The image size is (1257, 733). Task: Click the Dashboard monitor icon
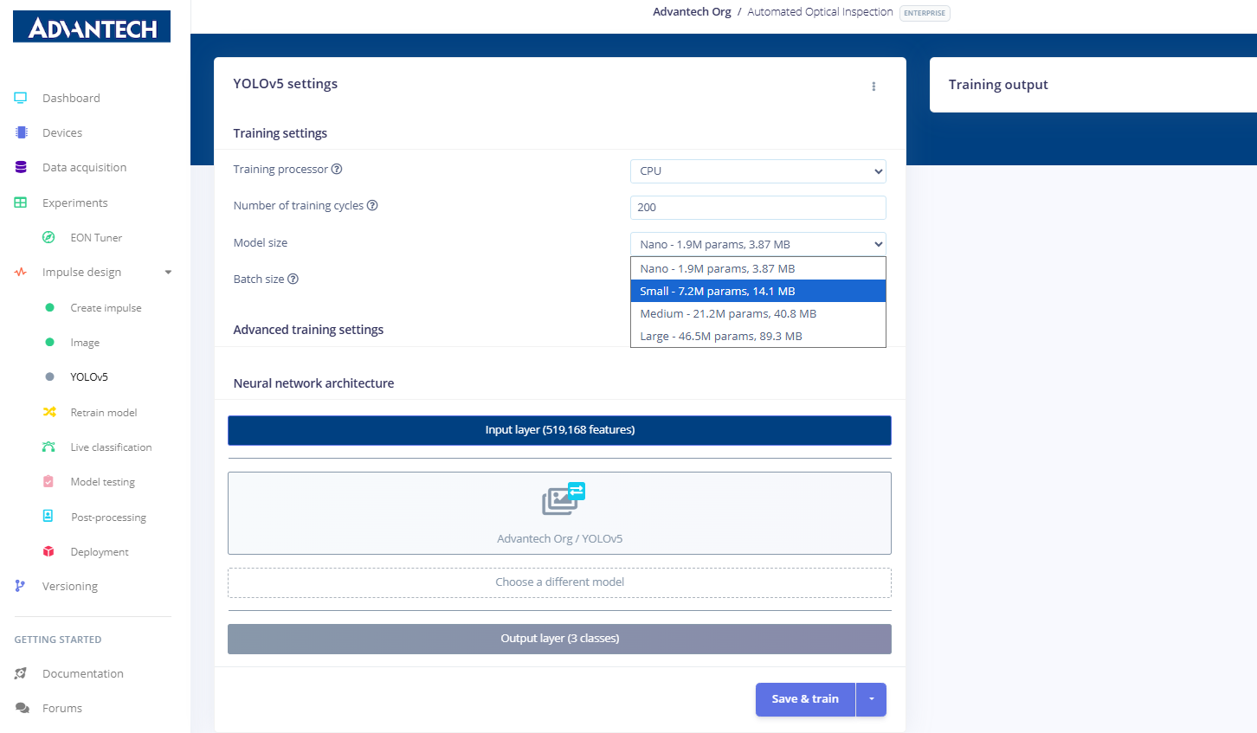21,98
